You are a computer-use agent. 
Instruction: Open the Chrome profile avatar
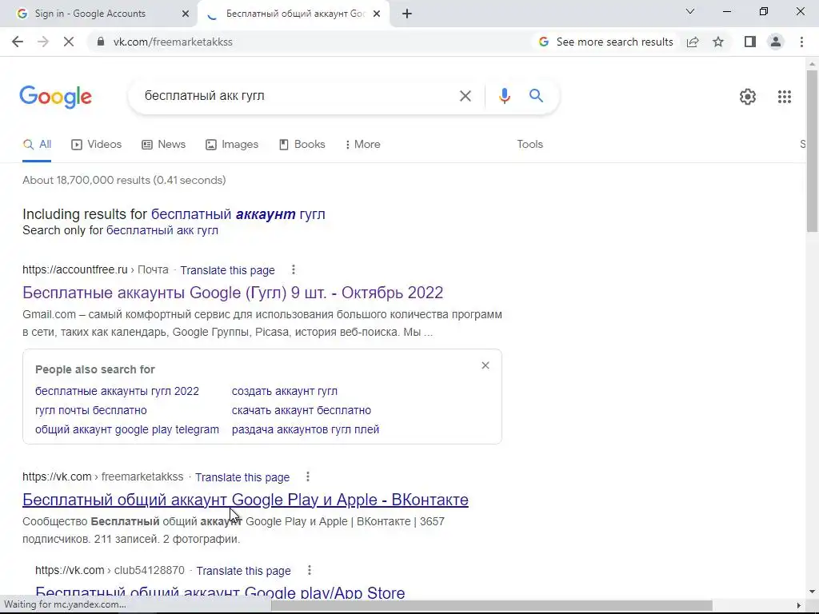click(776, 42)
